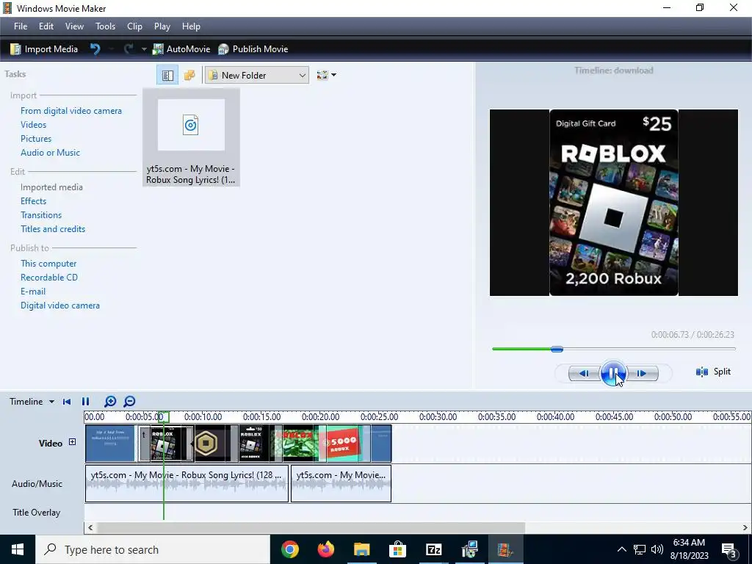752x564 pixels.
Task: Publish via E-mail link
Action: [x=33, y=291]
